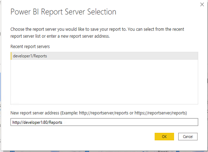Screen dimensions: 208x152
Task: Click the Recent report servers label
Action: (x=30, y=47)
